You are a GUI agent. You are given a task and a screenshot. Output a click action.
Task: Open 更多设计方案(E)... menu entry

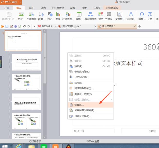(x=91, y=94)
